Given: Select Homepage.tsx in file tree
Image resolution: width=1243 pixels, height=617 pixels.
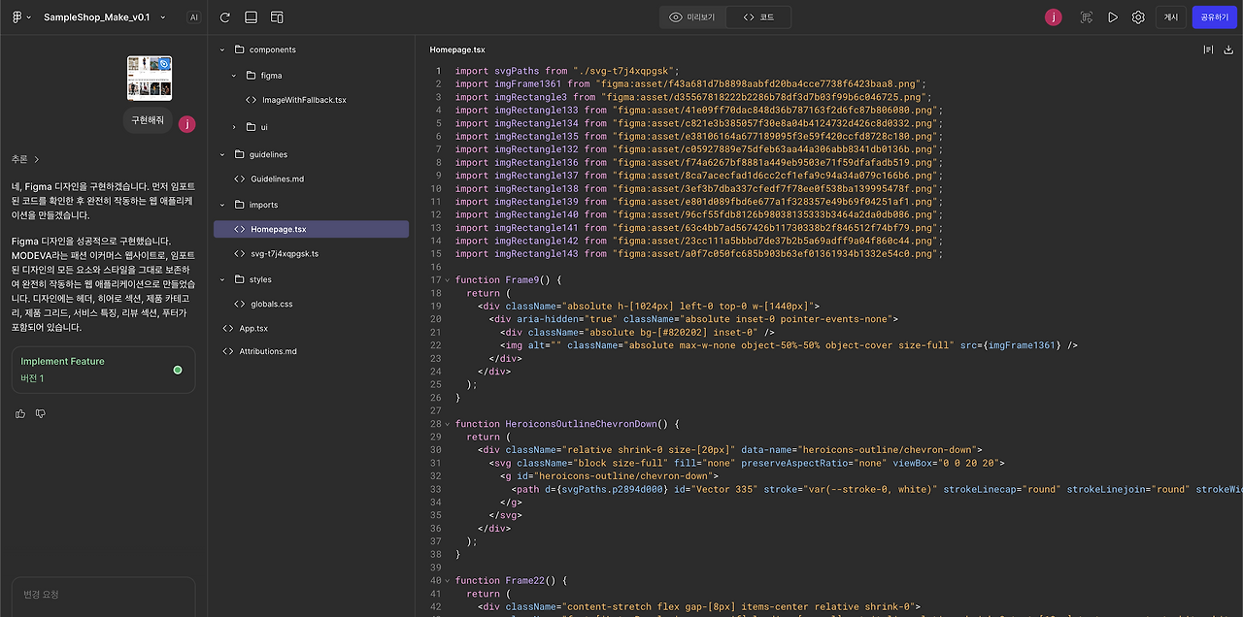Looking at the screenshot, I should coord(311,229).
